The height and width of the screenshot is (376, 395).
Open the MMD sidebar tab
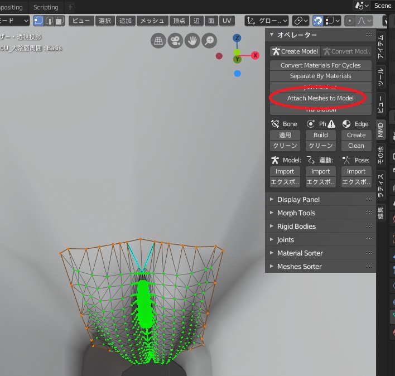tap(381, 129)
